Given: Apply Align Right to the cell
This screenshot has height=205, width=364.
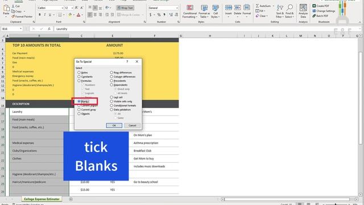Looking at the screenshot, I should (100, 15).
